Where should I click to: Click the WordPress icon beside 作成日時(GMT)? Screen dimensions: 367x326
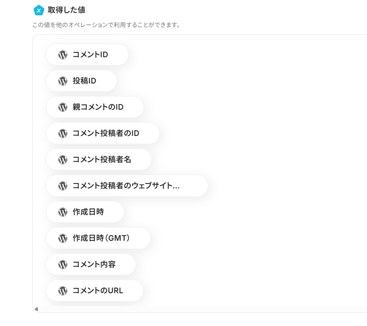pyautogui.click(x=63, y=238)
